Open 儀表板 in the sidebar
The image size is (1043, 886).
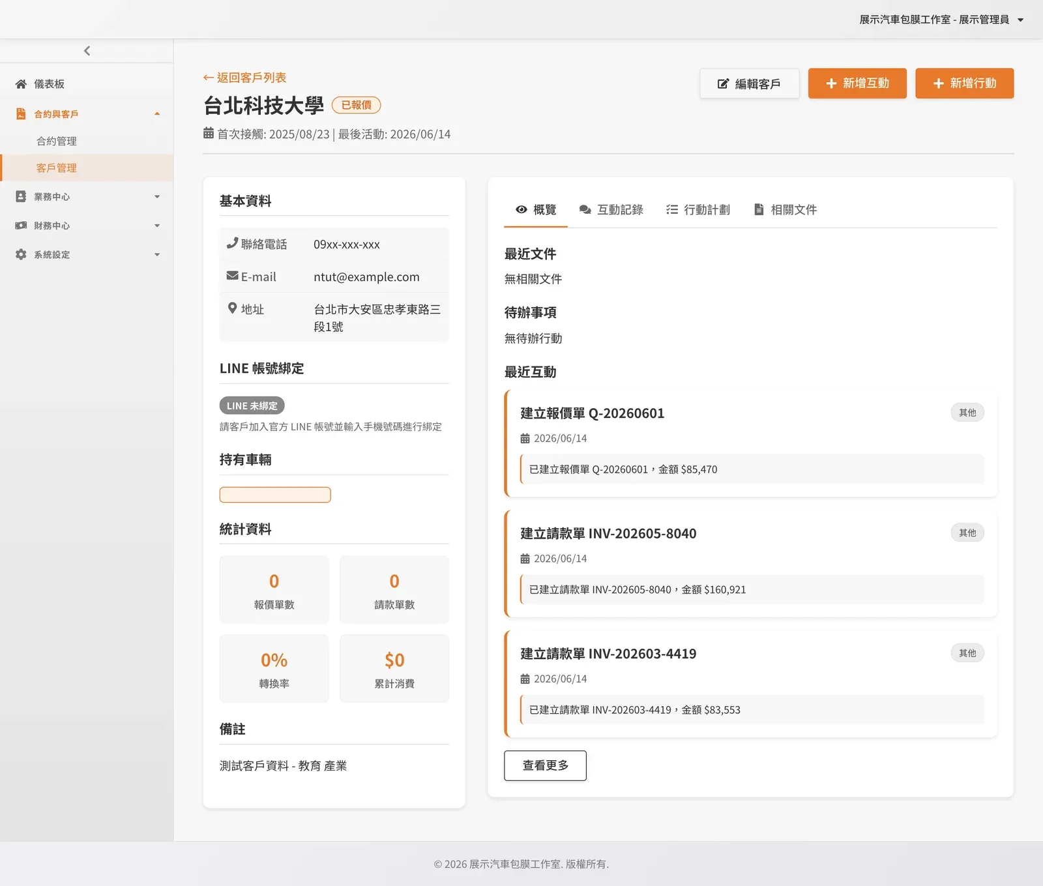coord(87,84)
